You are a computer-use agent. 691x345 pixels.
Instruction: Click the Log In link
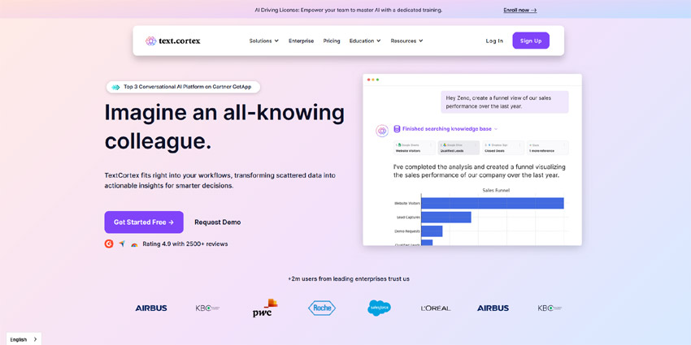pos(494,41)
